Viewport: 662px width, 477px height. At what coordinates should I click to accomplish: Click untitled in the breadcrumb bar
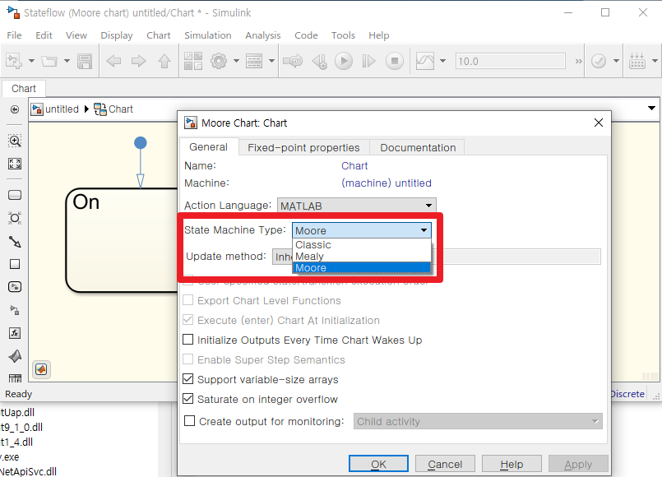(62, 109)
